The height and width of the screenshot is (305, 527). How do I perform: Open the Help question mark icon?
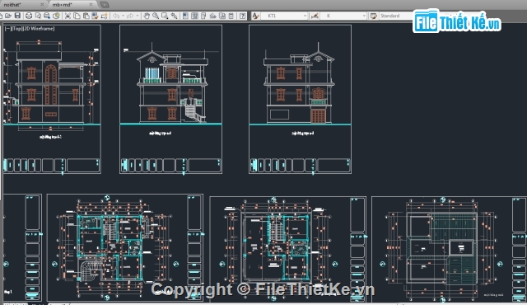click(242, 16)
